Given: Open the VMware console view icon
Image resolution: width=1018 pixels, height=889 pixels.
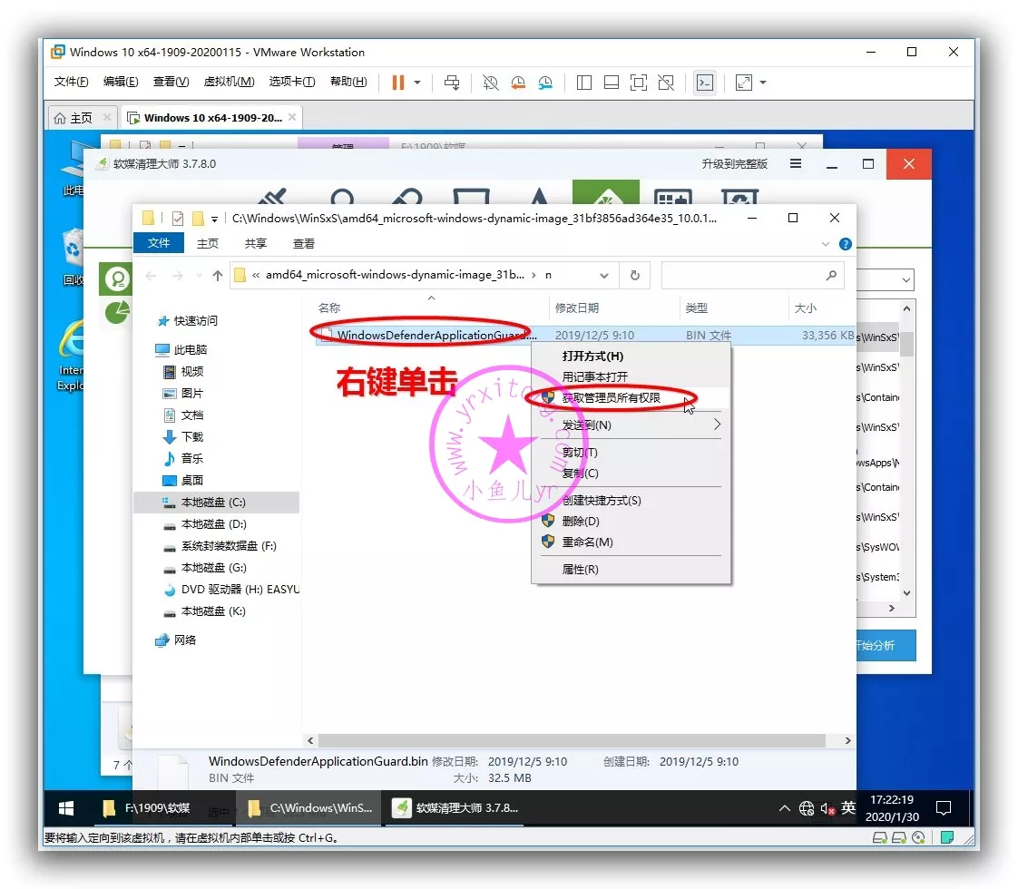Looking at the screenshot, I should pos(704,83).
